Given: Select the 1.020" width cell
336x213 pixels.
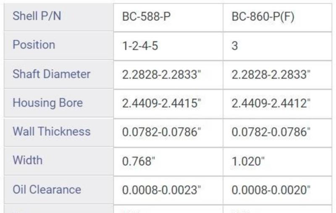Looking at the screenshot, I should [248, 161].
